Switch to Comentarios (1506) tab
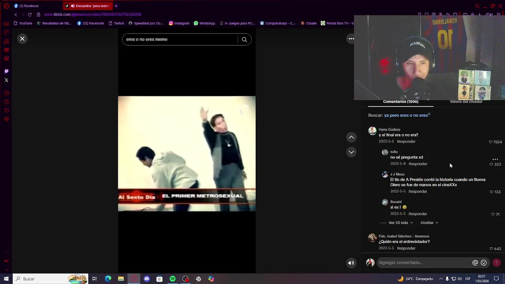Image resolution: width=505 pixels, height=284 pixels. [400, 102]
